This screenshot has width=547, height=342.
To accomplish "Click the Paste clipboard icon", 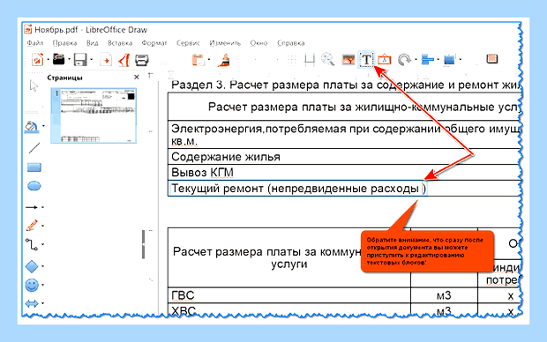I will (199, 60).
